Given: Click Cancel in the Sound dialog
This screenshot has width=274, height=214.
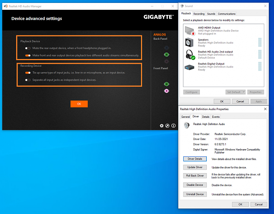Looking at the screenshot, I should 240,101.
